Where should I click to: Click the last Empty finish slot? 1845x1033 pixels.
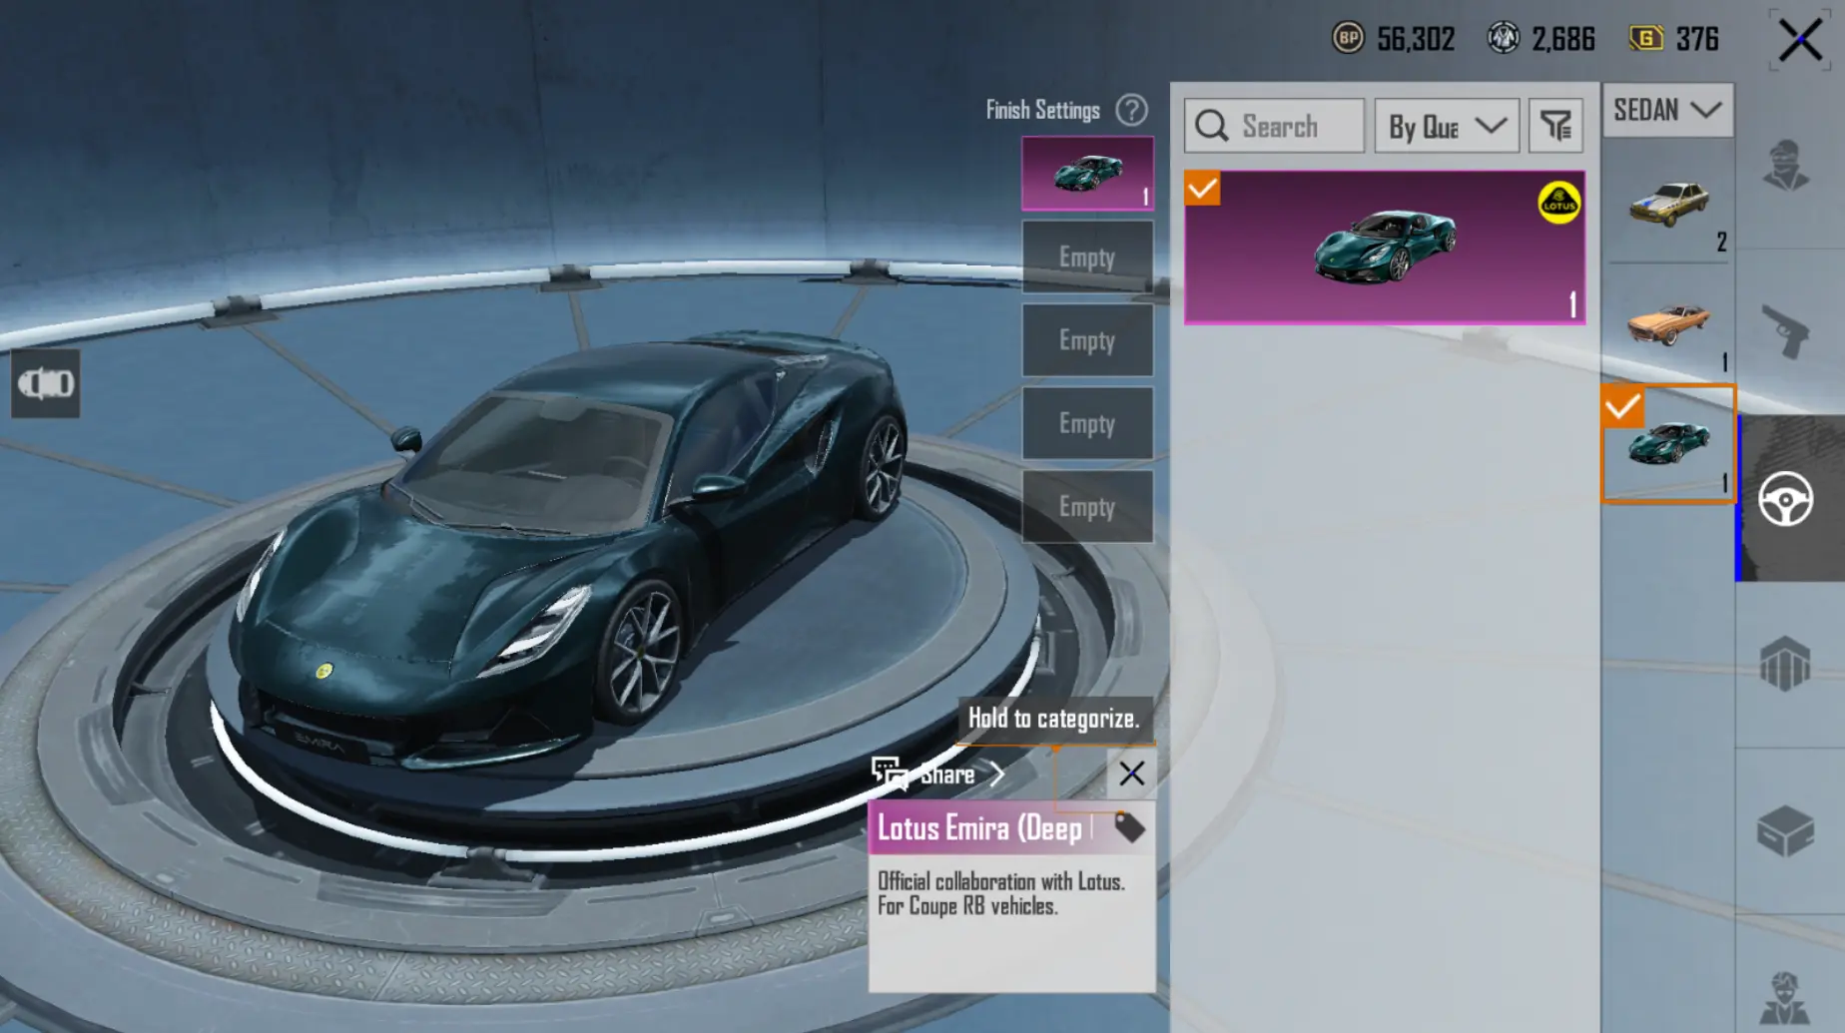[1086, 507]
